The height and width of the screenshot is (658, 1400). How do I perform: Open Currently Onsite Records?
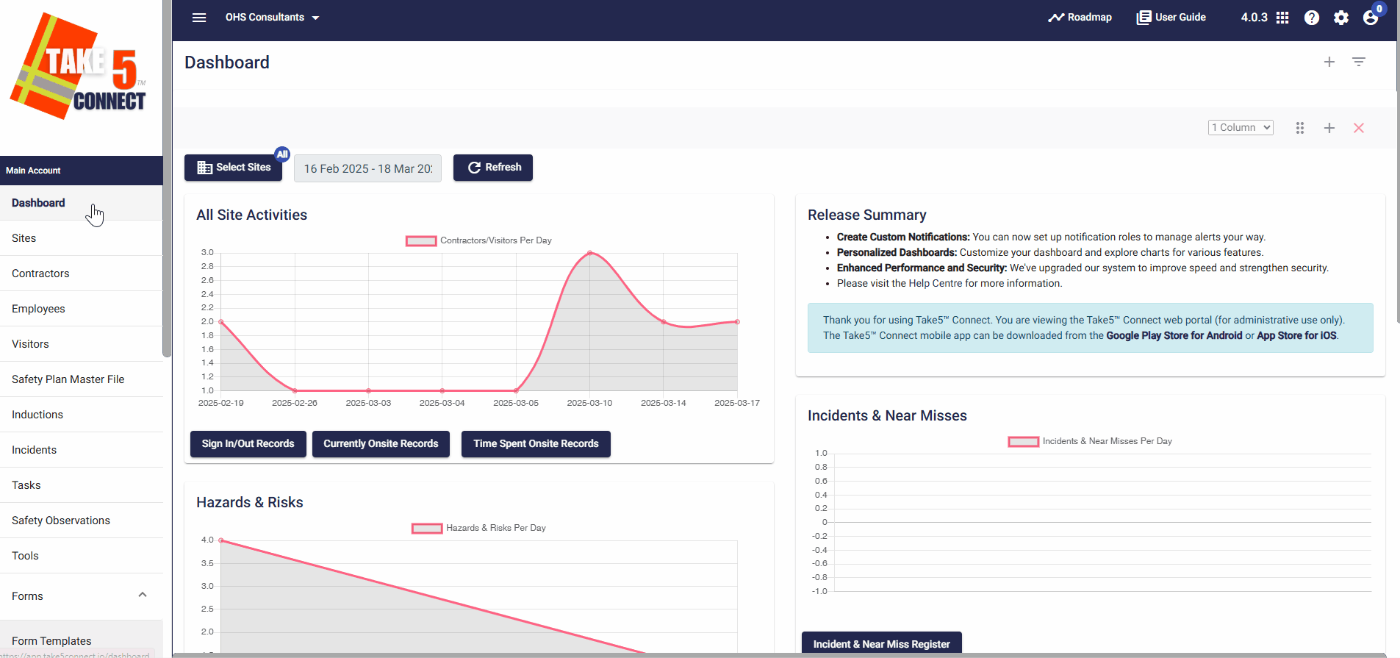pyautogui.click(x=381, y=444)
